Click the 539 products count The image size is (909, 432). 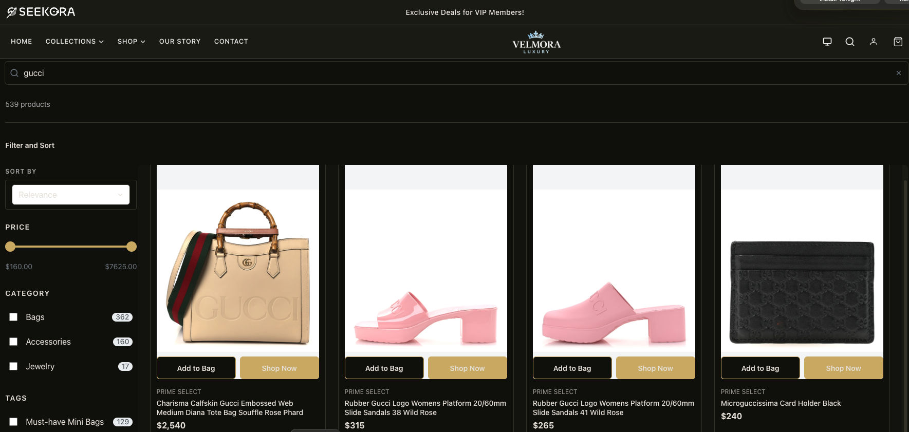point(28,104)
